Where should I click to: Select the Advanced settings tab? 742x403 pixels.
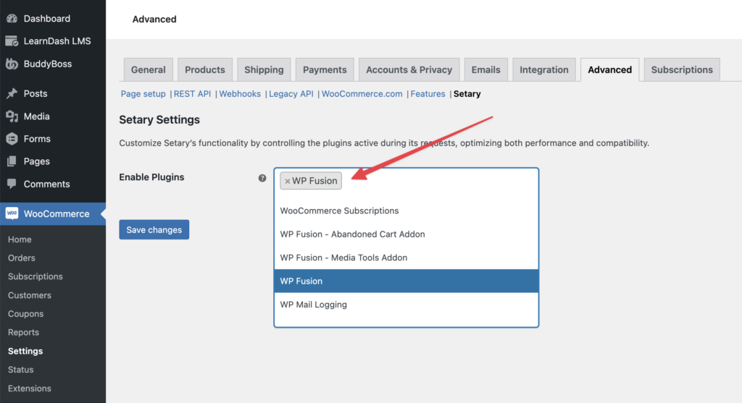(609, 69)
